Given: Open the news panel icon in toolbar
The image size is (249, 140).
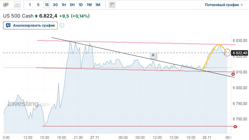Looking at the screenshot, I should tap(112, 5).
